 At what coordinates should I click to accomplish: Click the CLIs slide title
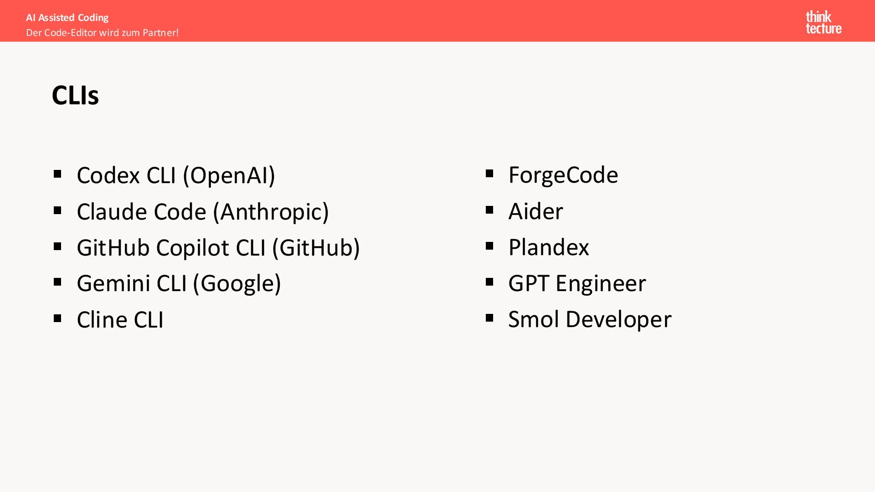tap(75, 95)
